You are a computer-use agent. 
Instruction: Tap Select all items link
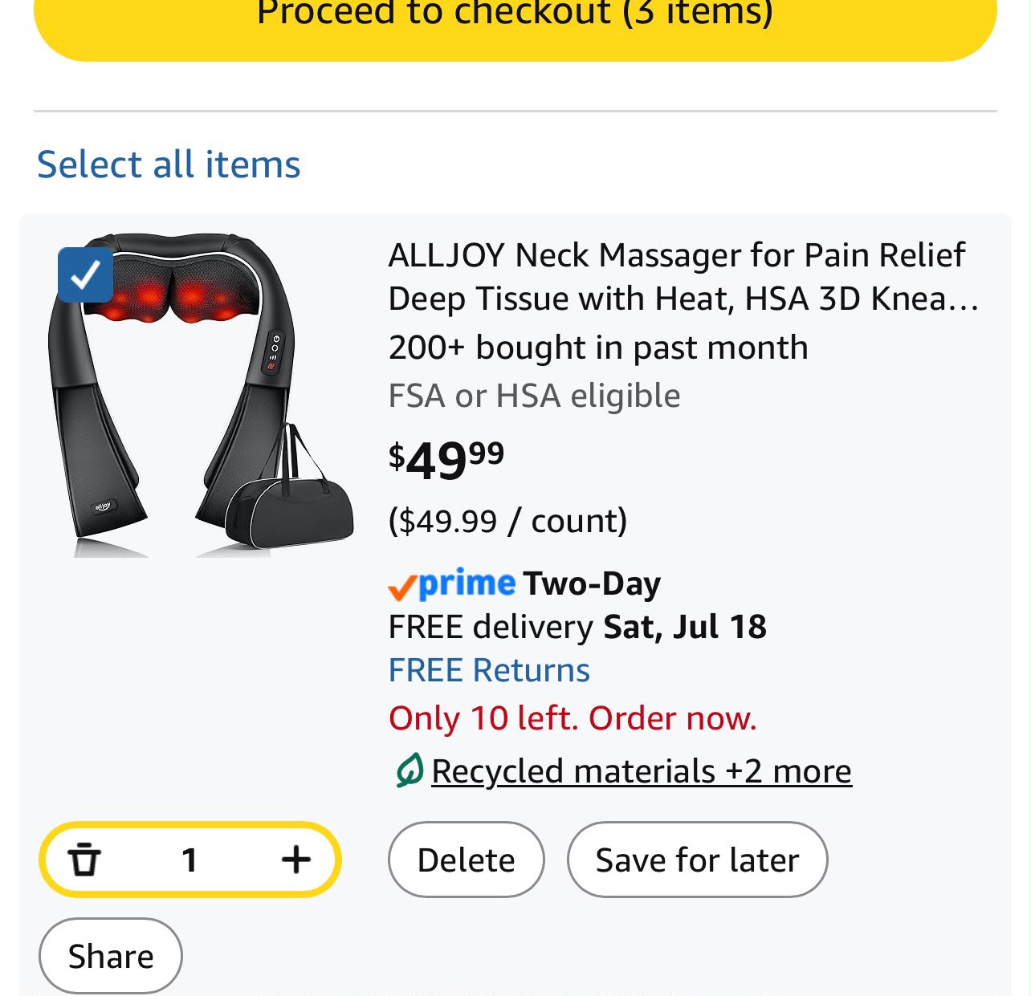click(x=169, y=164)
